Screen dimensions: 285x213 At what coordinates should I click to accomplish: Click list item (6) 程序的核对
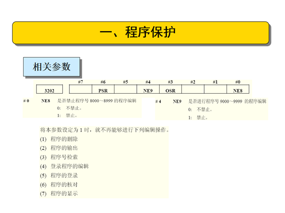click(x=59, y=184)
